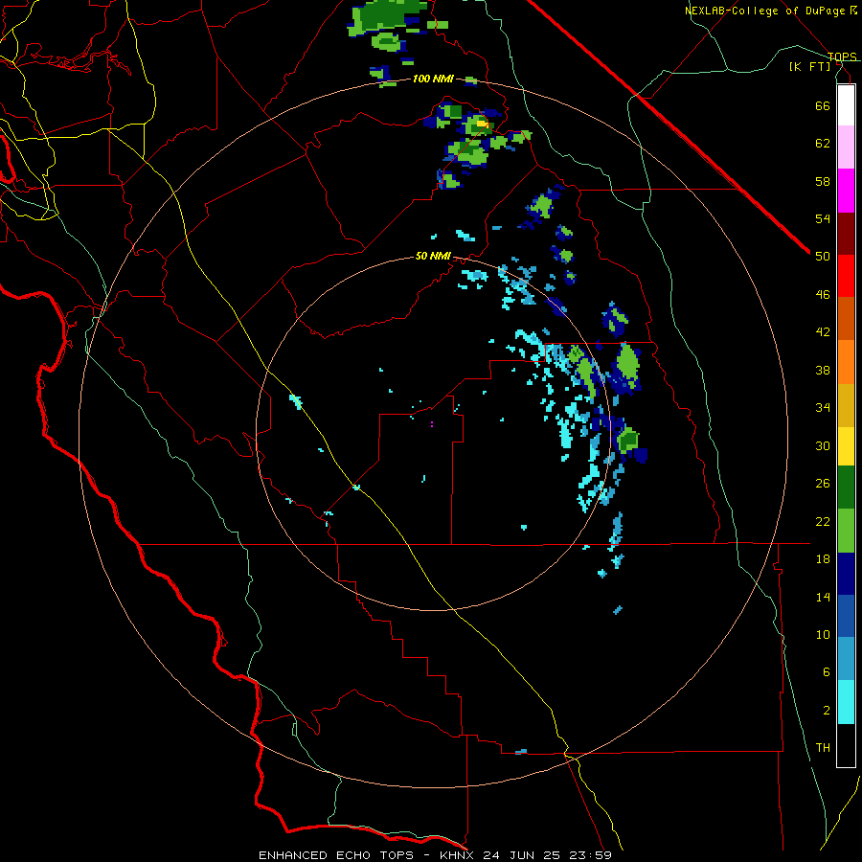Click the 2 scale label

pos(826,710)
